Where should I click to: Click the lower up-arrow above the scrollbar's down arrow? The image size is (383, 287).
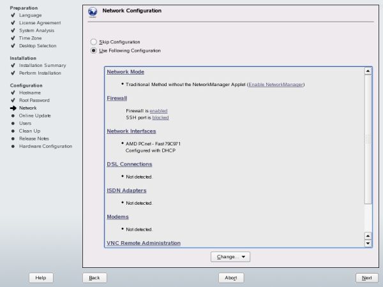pyautogui.click(x=368, y=236)
